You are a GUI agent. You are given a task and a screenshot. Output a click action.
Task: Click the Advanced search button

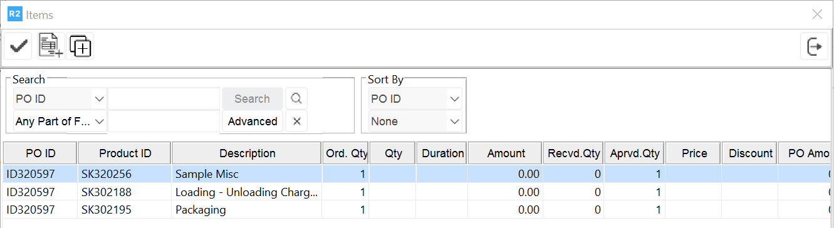(253, 121)
